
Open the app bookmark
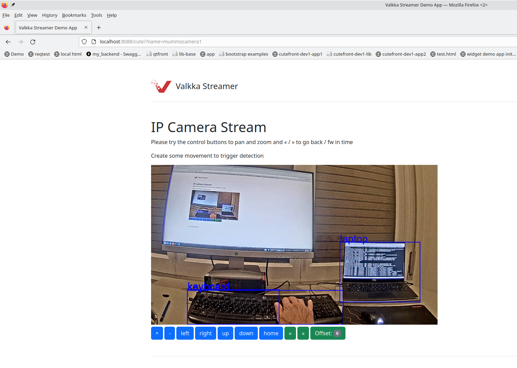click(x=207, y=54)
